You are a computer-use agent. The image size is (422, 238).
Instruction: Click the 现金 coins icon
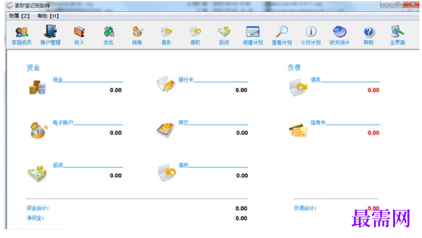point(37,87)
